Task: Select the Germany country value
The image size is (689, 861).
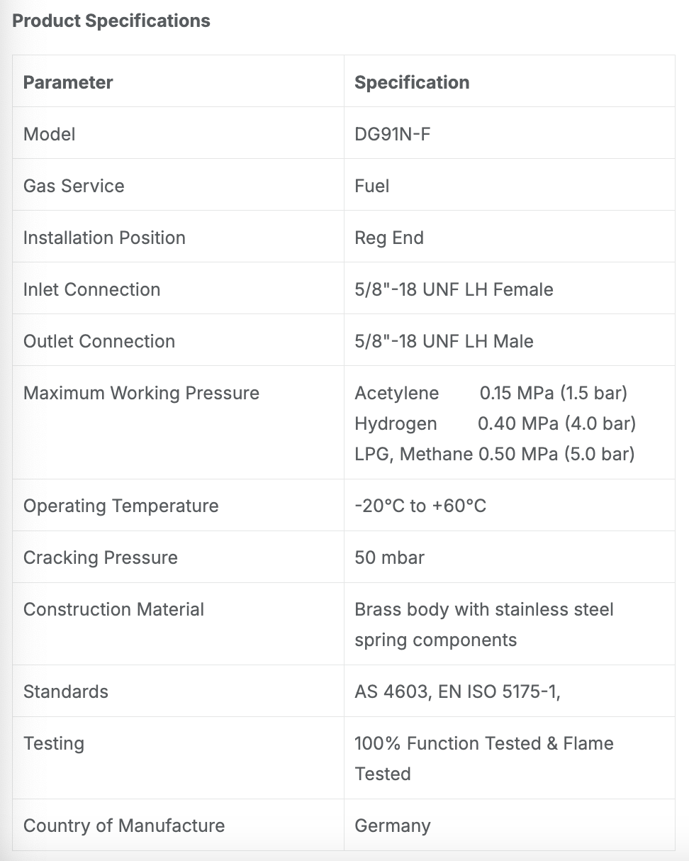Action: pyautogui.click(x=393, y=826)
